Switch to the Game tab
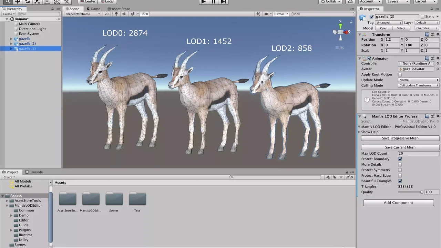This screenshot has height=248, width=441. 93,9
